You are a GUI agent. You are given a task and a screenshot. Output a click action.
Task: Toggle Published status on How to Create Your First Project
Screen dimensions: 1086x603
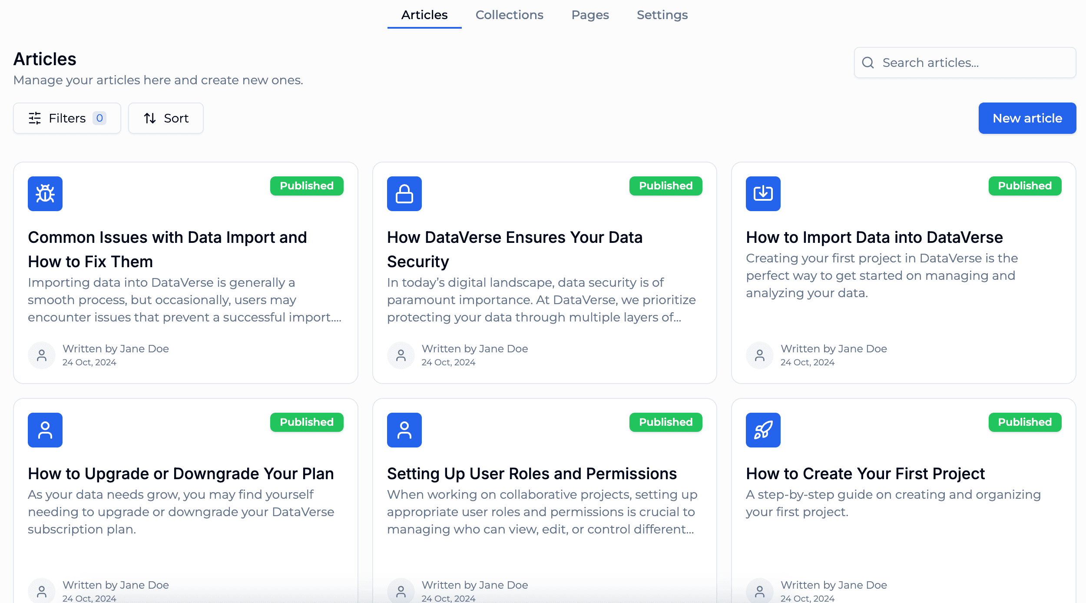[x=1025, y=422]
